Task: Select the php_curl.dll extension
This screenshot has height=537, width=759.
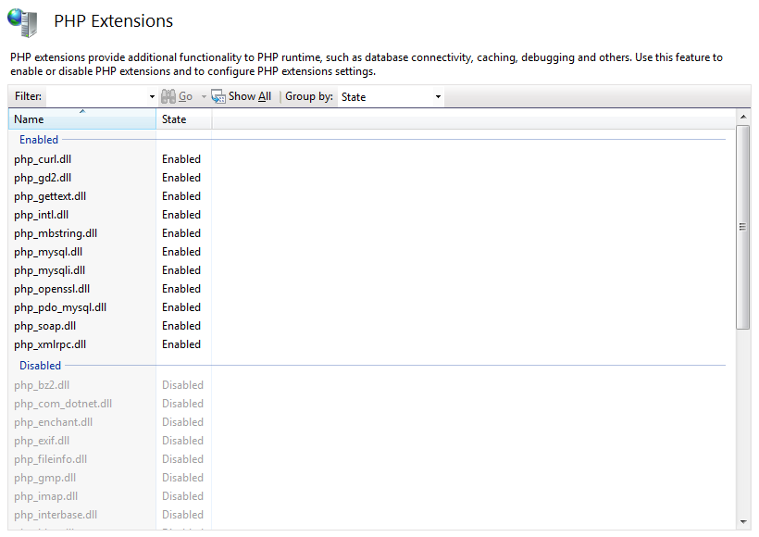Action: (x=43, y=159)
